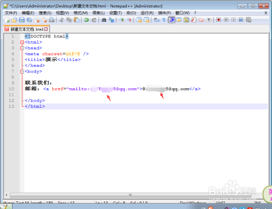Paste using the clipboard icon
The width and height of the screenshot is (272, 209).
77,20
